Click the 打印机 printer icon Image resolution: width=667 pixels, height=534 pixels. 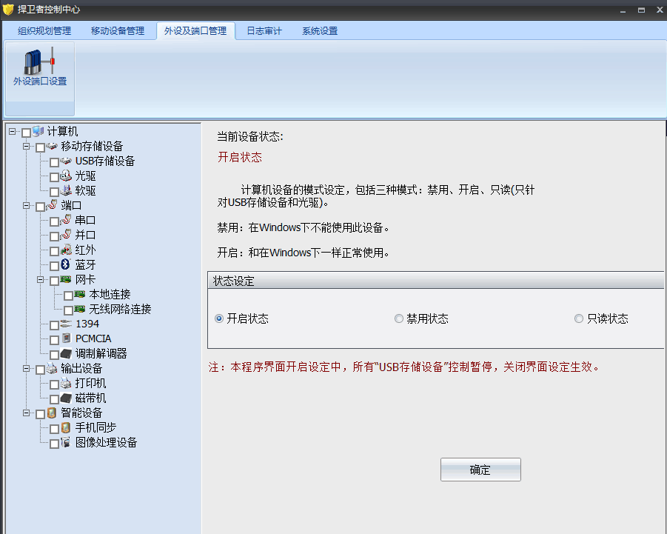coord(66,383)
